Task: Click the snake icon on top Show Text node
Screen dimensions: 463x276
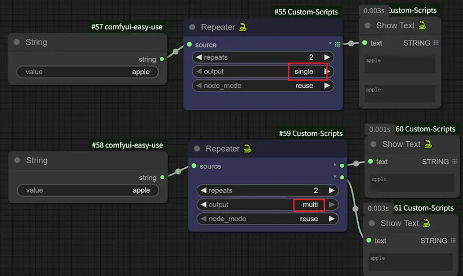Action: click(422, 25)
